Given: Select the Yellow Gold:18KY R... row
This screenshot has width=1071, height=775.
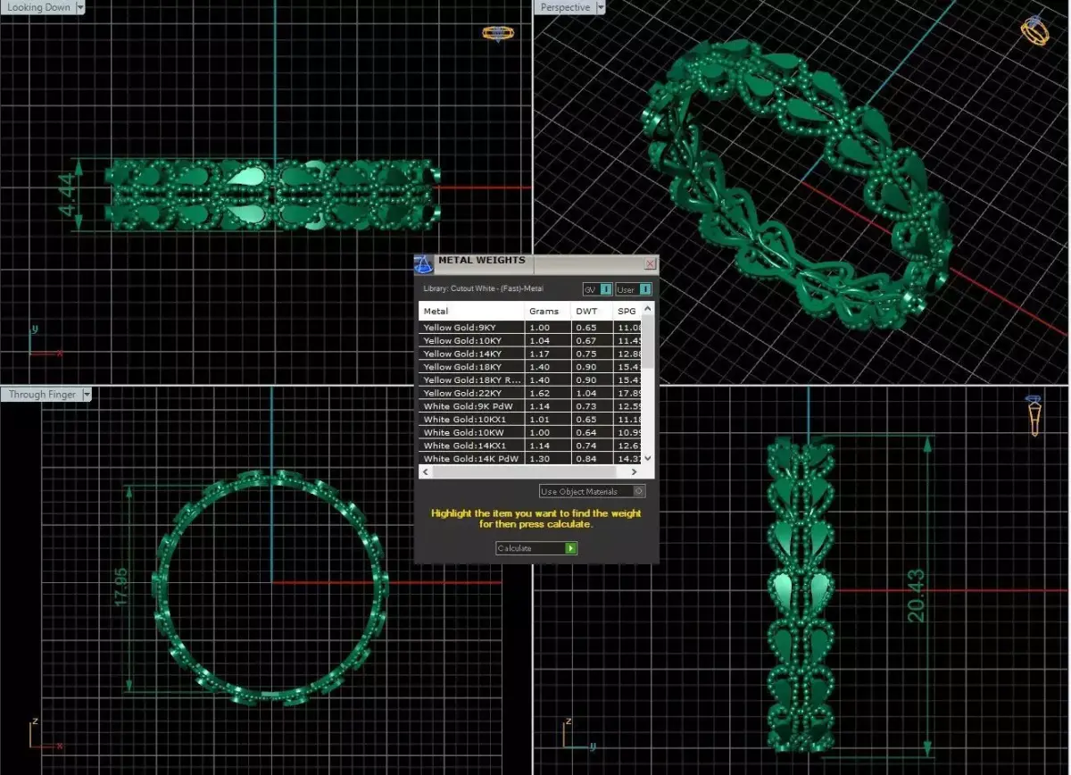Looking at the screenshot, I should point(530,380).
